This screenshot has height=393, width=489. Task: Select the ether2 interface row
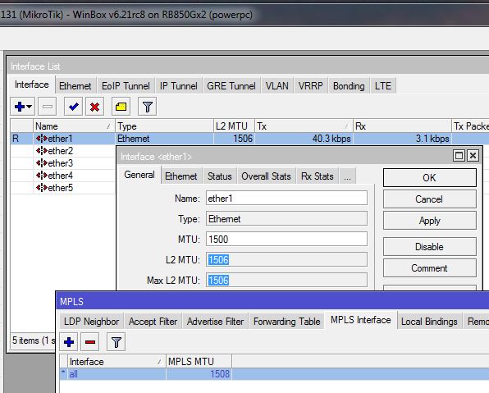(63, 151)
